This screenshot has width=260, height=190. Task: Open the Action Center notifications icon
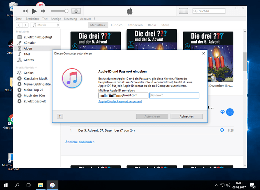coord(253,186)
